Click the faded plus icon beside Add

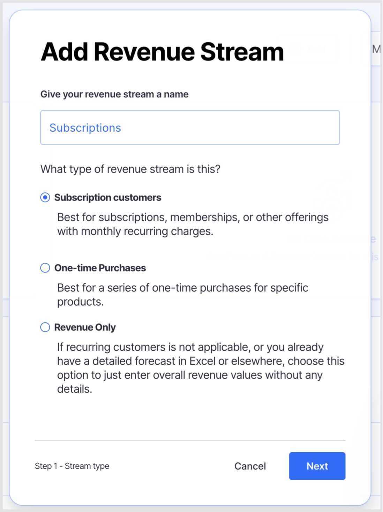pos(296,50)
